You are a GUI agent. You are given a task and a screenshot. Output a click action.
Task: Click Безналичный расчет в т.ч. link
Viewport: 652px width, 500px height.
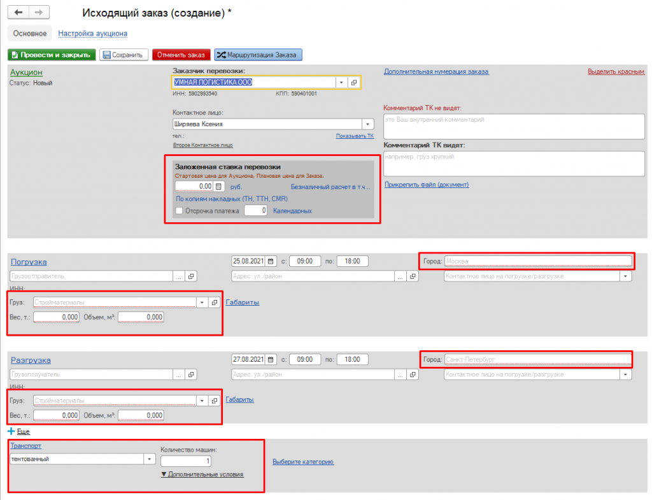coord(330,187)
